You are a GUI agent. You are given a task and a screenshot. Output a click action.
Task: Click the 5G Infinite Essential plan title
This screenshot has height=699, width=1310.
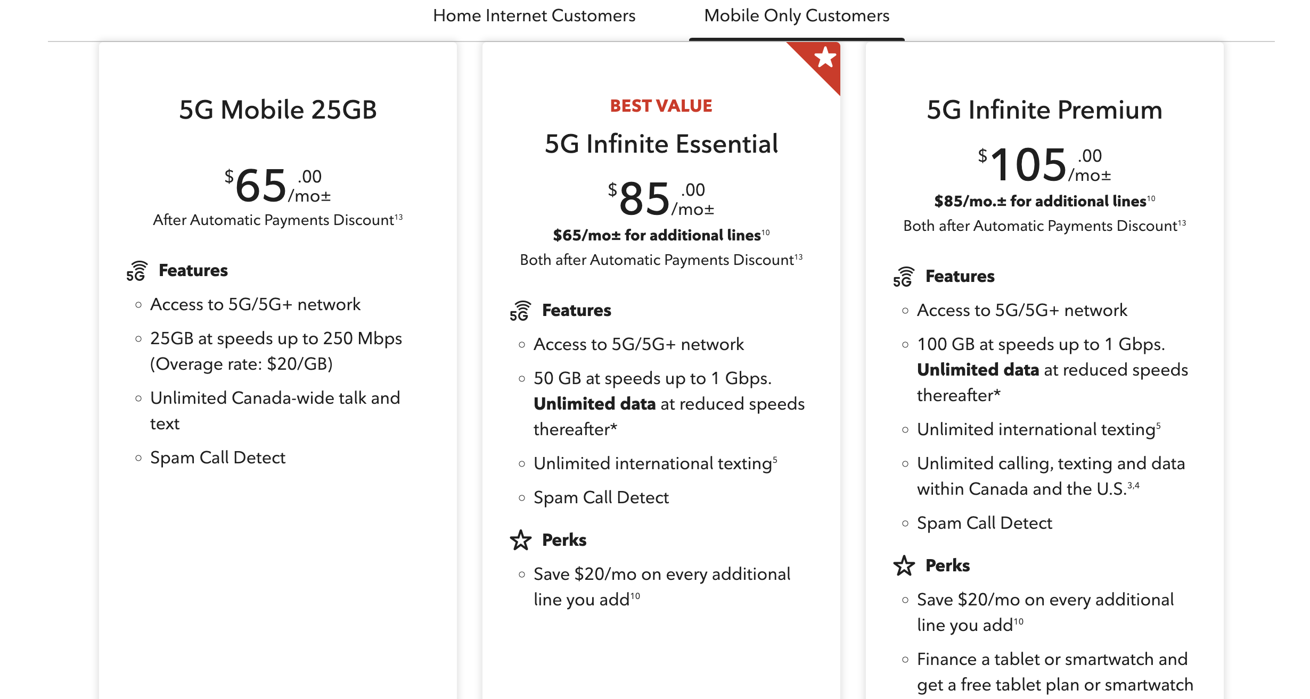pyautogui.click(x=661, y=144)
